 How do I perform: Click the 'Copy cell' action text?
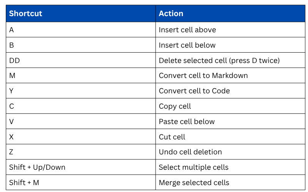[x=175, y=106]
